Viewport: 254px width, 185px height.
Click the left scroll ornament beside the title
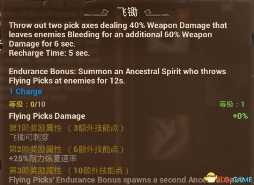coord(97,12)
